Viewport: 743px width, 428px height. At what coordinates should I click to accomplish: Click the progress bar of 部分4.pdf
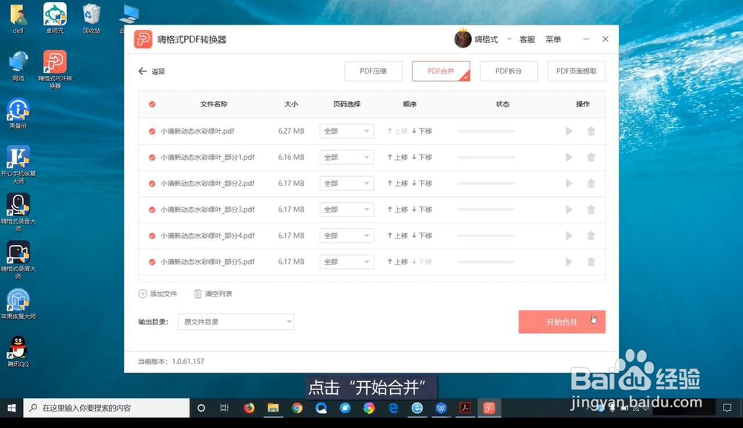[486, 236]
